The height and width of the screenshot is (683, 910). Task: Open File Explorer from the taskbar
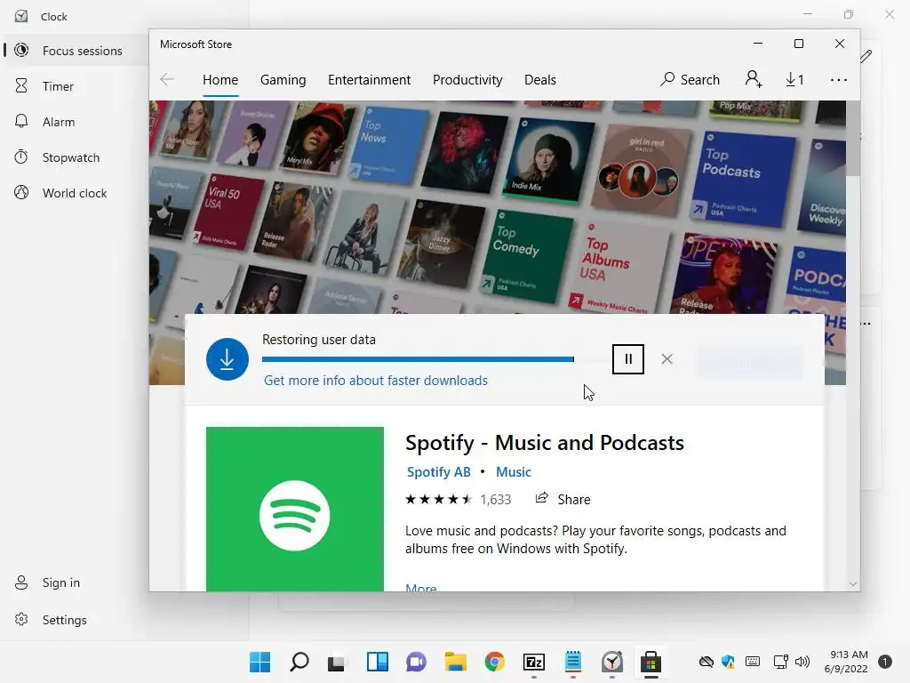pos(456,662)
